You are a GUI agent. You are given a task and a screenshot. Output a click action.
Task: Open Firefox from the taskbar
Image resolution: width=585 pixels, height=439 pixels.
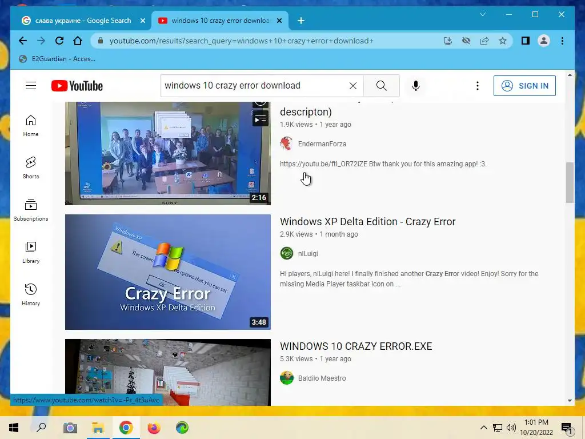click(x=154, y=428)
